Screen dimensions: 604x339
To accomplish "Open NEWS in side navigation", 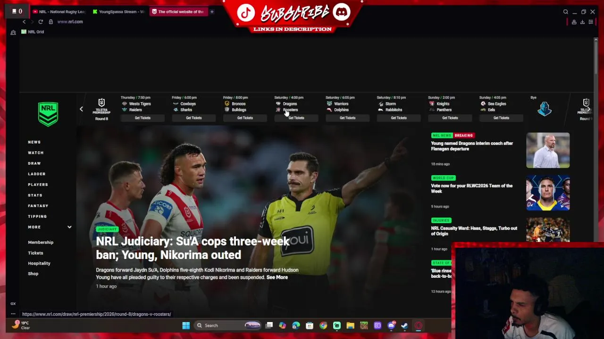I will [x=34, y=142].
